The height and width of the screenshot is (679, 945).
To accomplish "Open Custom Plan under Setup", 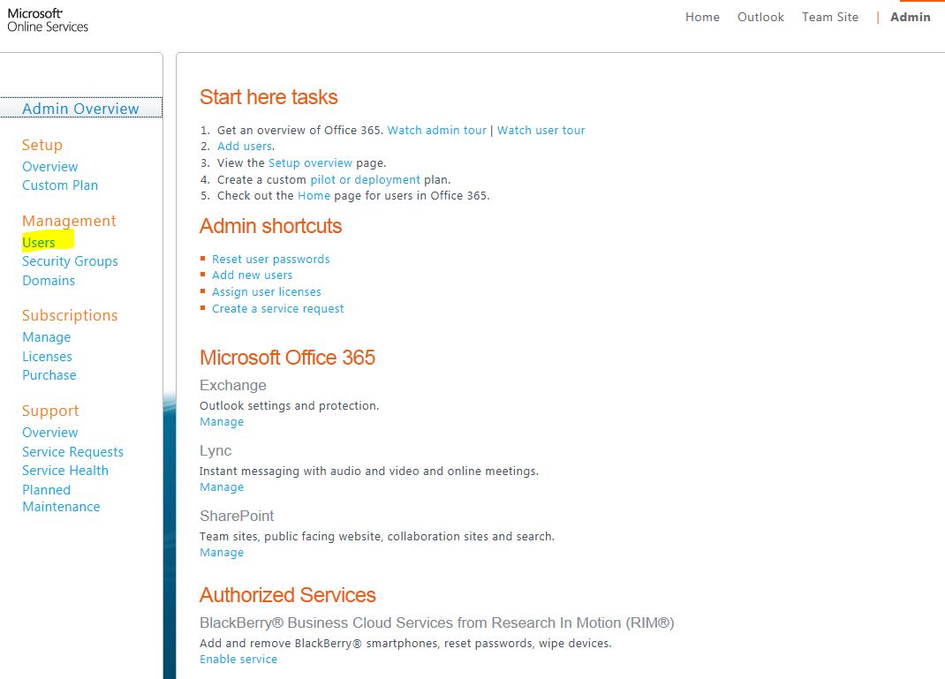I will tap(60, 185).
